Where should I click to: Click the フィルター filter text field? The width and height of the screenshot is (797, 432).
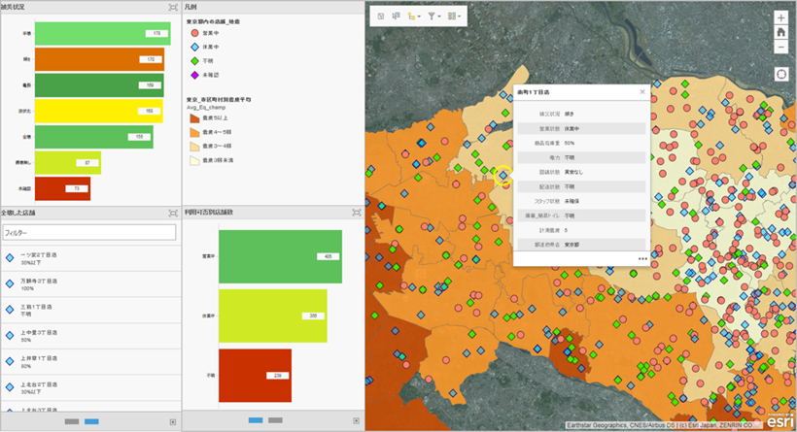point(88,233)
